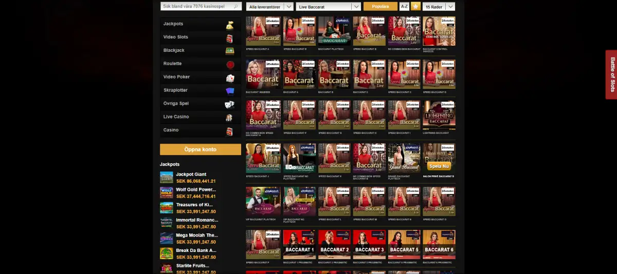Open the VIP Baccarat Playtech thumbnail
The width and height of the screenshot is (617, 274).
[263, 202]
